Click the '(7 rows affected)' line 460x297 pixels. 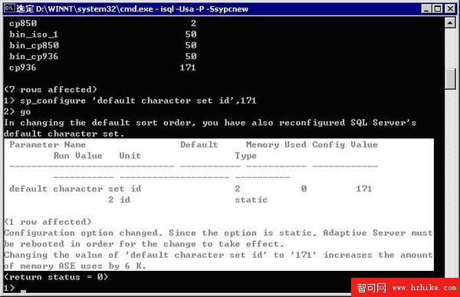pos(51,89)
